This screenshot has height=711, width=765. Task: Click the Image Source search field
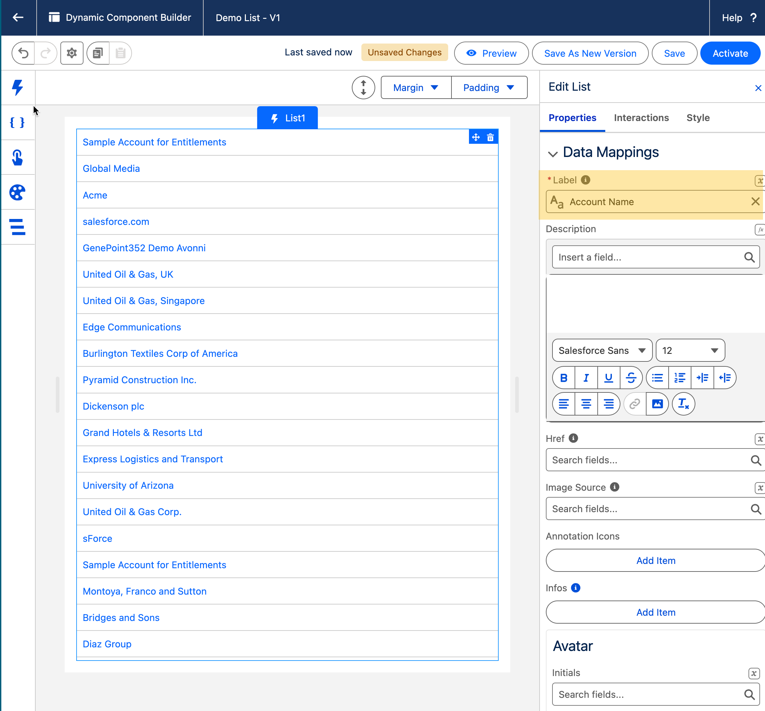655,509
